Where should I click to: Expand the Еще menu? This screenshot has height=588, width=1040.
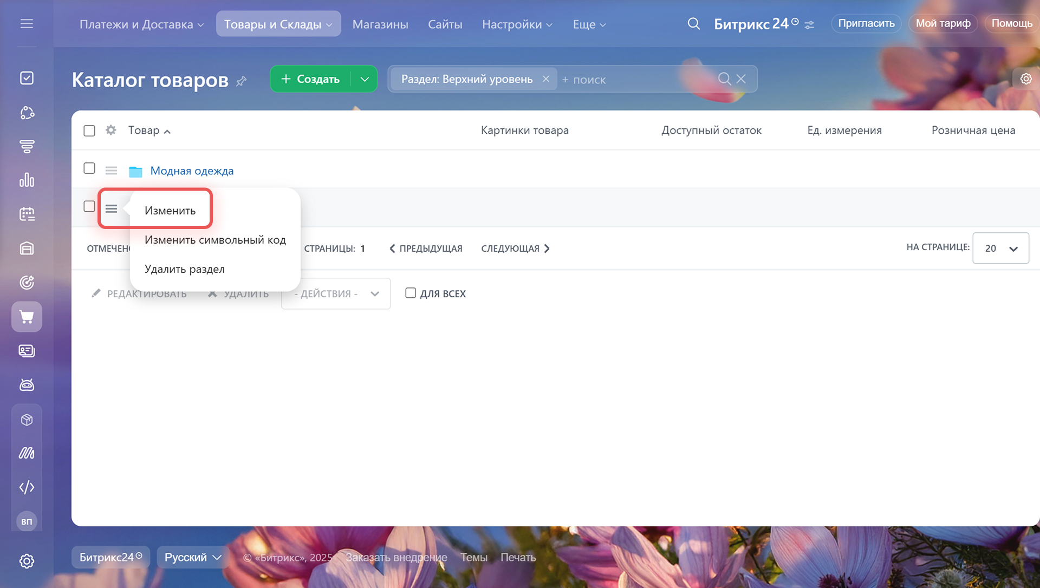tap(589, 24)
